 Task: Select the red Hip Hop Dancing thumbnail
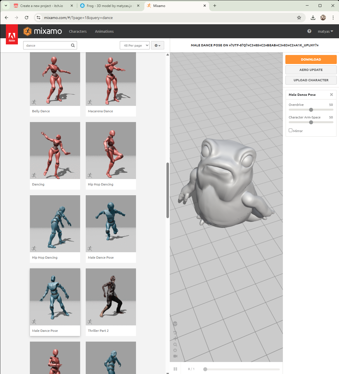tap(111, 151)
